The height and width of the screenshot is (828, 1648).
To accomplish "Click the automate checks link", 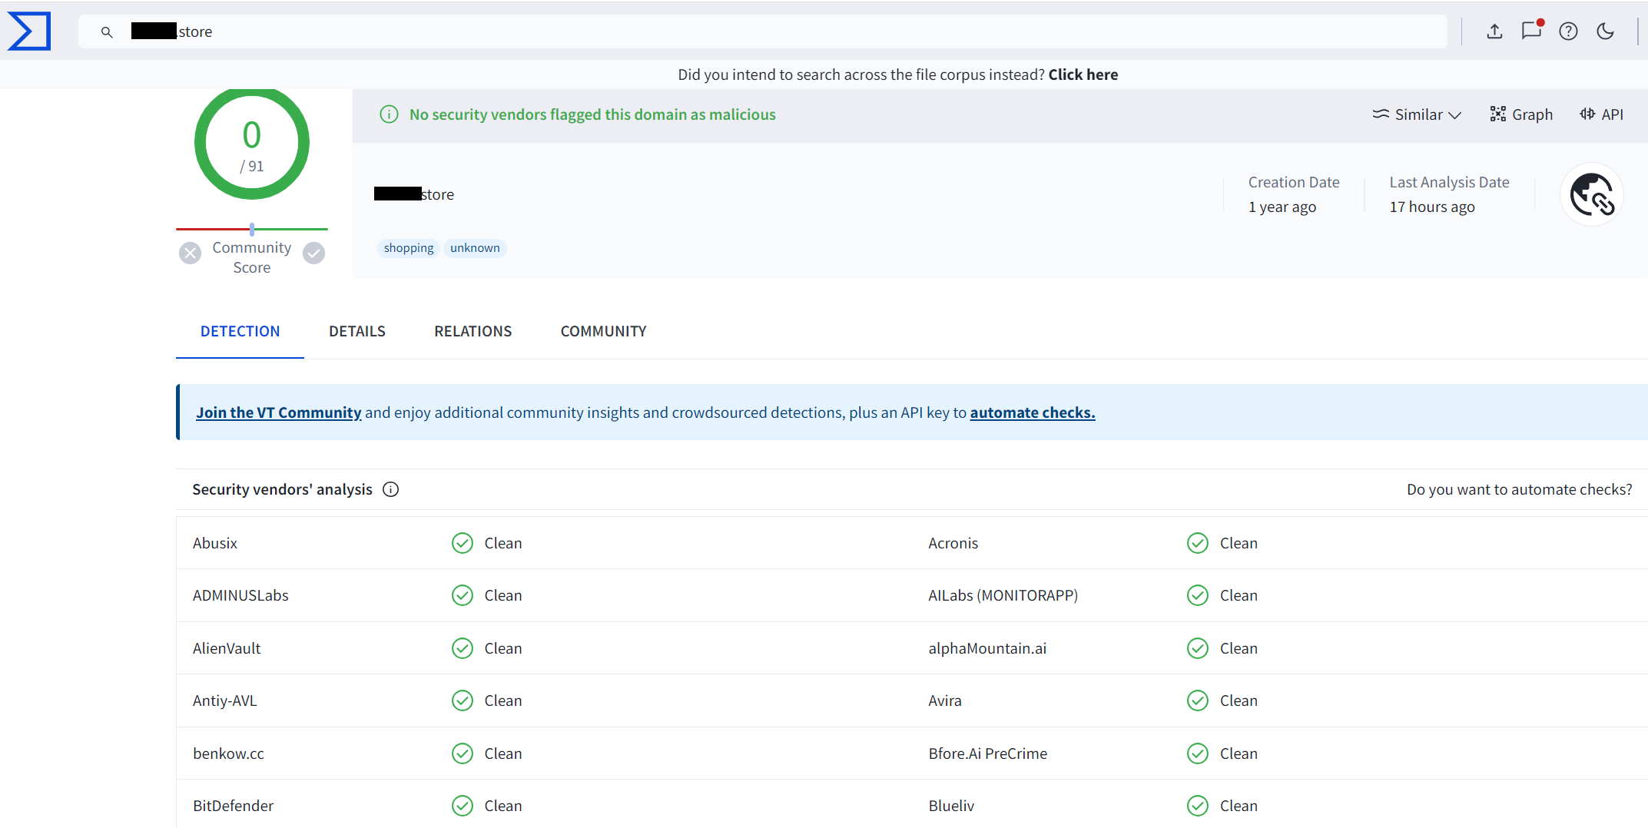I will (x=1032, y=412).
